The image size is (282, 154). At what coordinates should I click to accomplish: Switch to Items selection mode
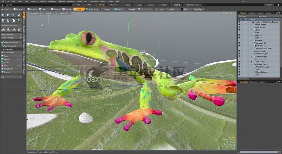[79, 9]
